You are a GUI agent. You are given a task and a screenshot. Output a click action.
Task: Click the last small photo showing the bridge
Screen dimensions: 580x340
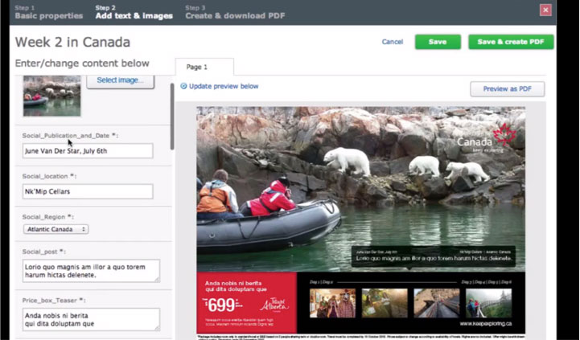point(488,303)
